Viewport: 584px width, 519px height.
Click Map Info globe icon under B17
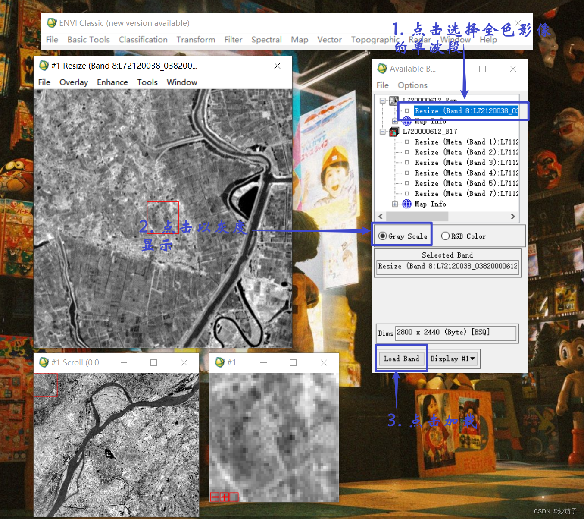pyautogui.click(x=407, y=204)
